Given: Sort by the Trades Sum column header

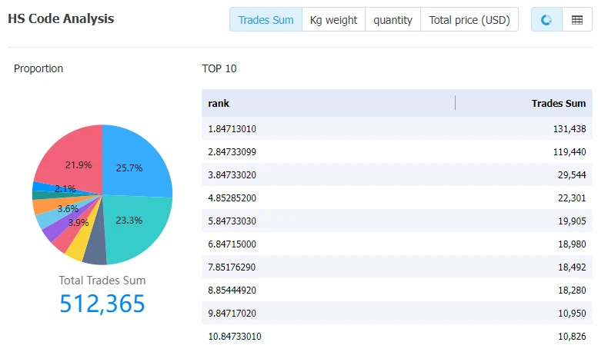Looking at the screenshot, I should (x=558, y=103).
